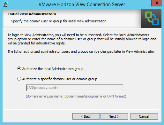Select Authorize the local Administrators group radio
The width and height of the screenshot is (164, 125).
click(19, 68)
